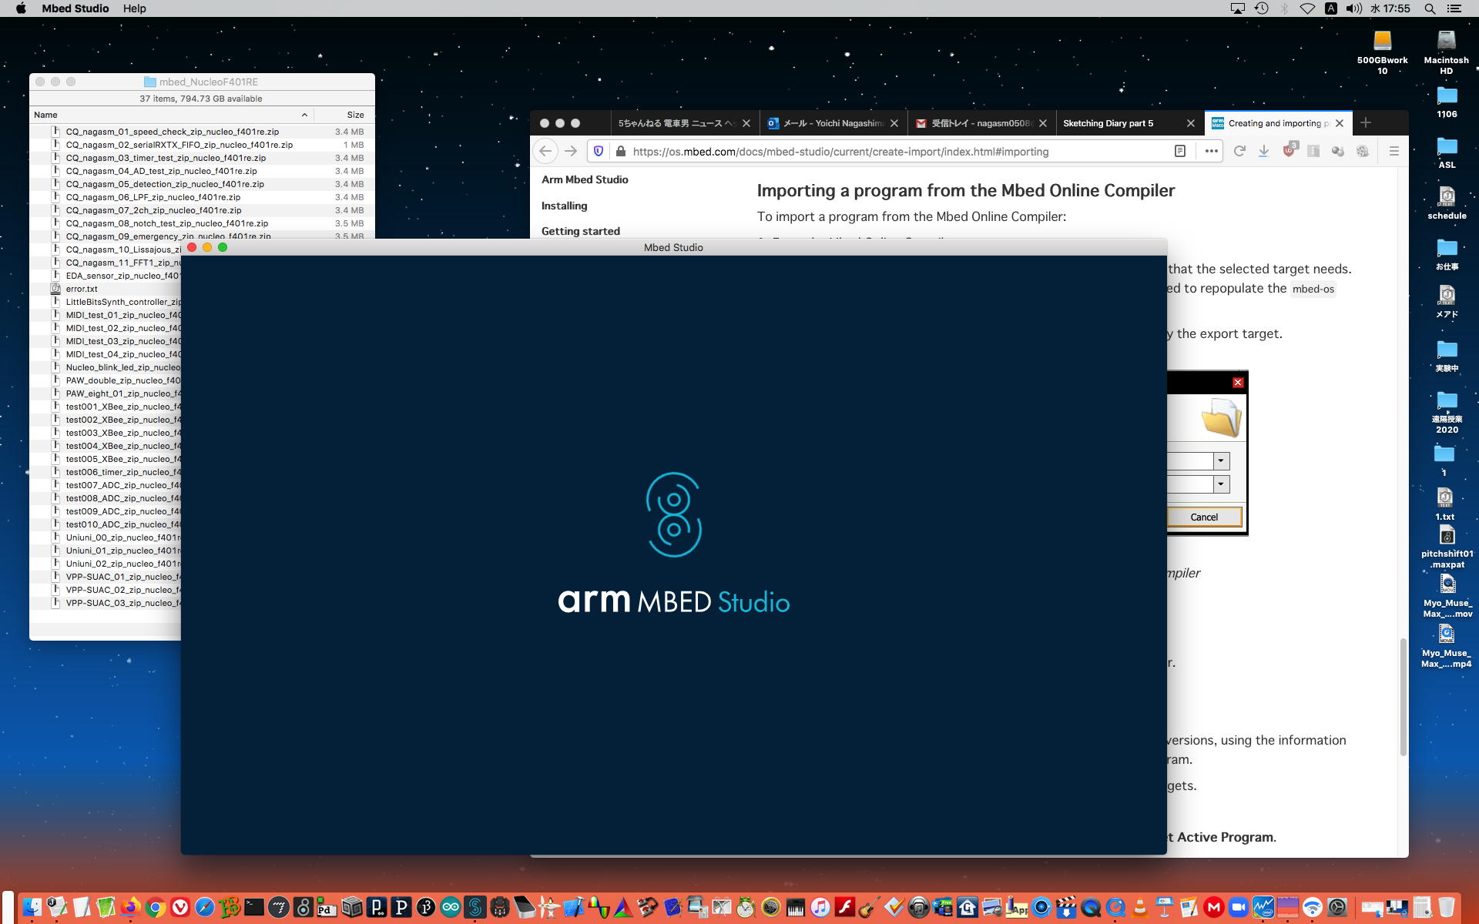The height and width of the screenshot is (924, 1479).
Task: Open the uBlock Origin extension in Firefox
Action: (x=1289, y=151)
